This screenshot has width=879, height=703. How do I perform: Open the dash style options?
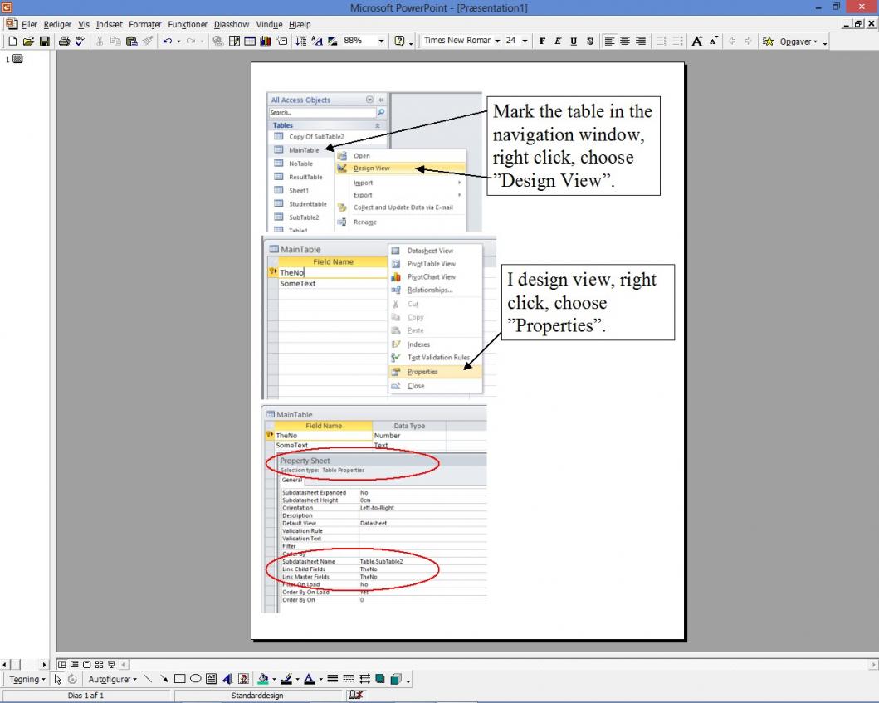(348, 679)
